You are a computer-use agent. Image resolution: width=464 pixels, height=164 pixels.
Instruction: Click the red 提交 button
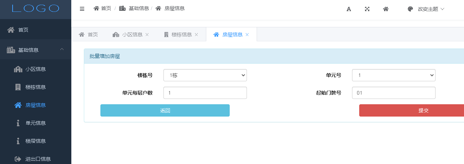(411, 110)
